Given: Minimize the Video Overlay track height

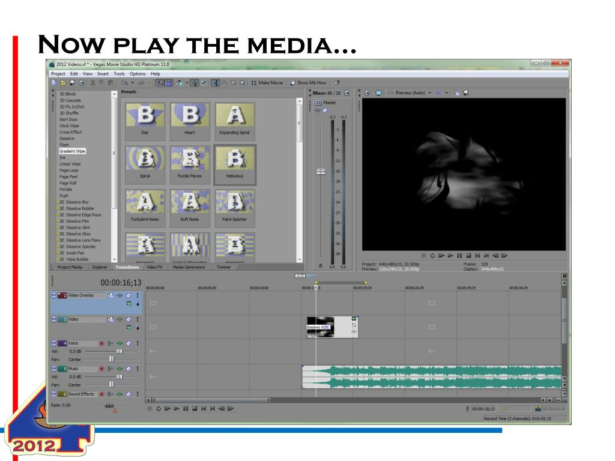Looking at the screenshot, I should 53,294.
